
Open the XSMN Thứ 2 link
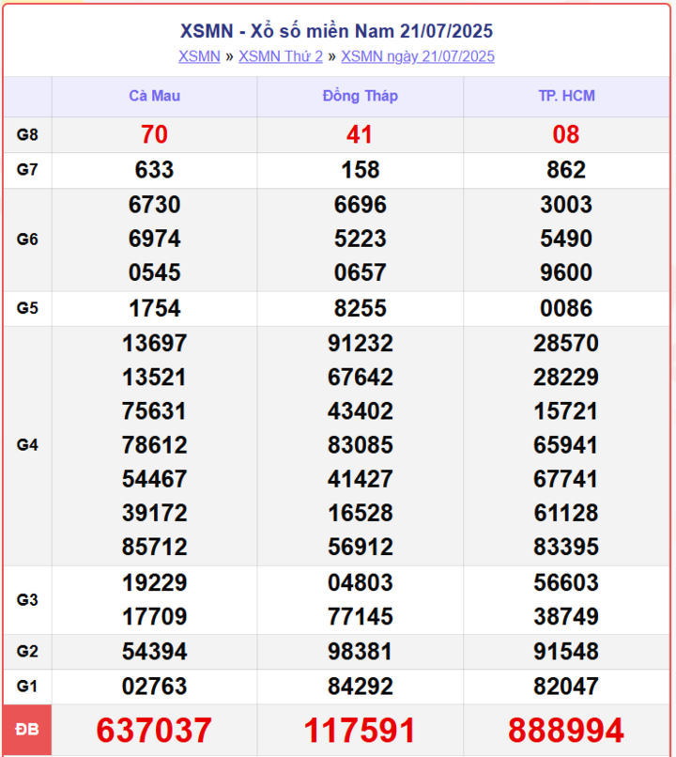(281, 56)
